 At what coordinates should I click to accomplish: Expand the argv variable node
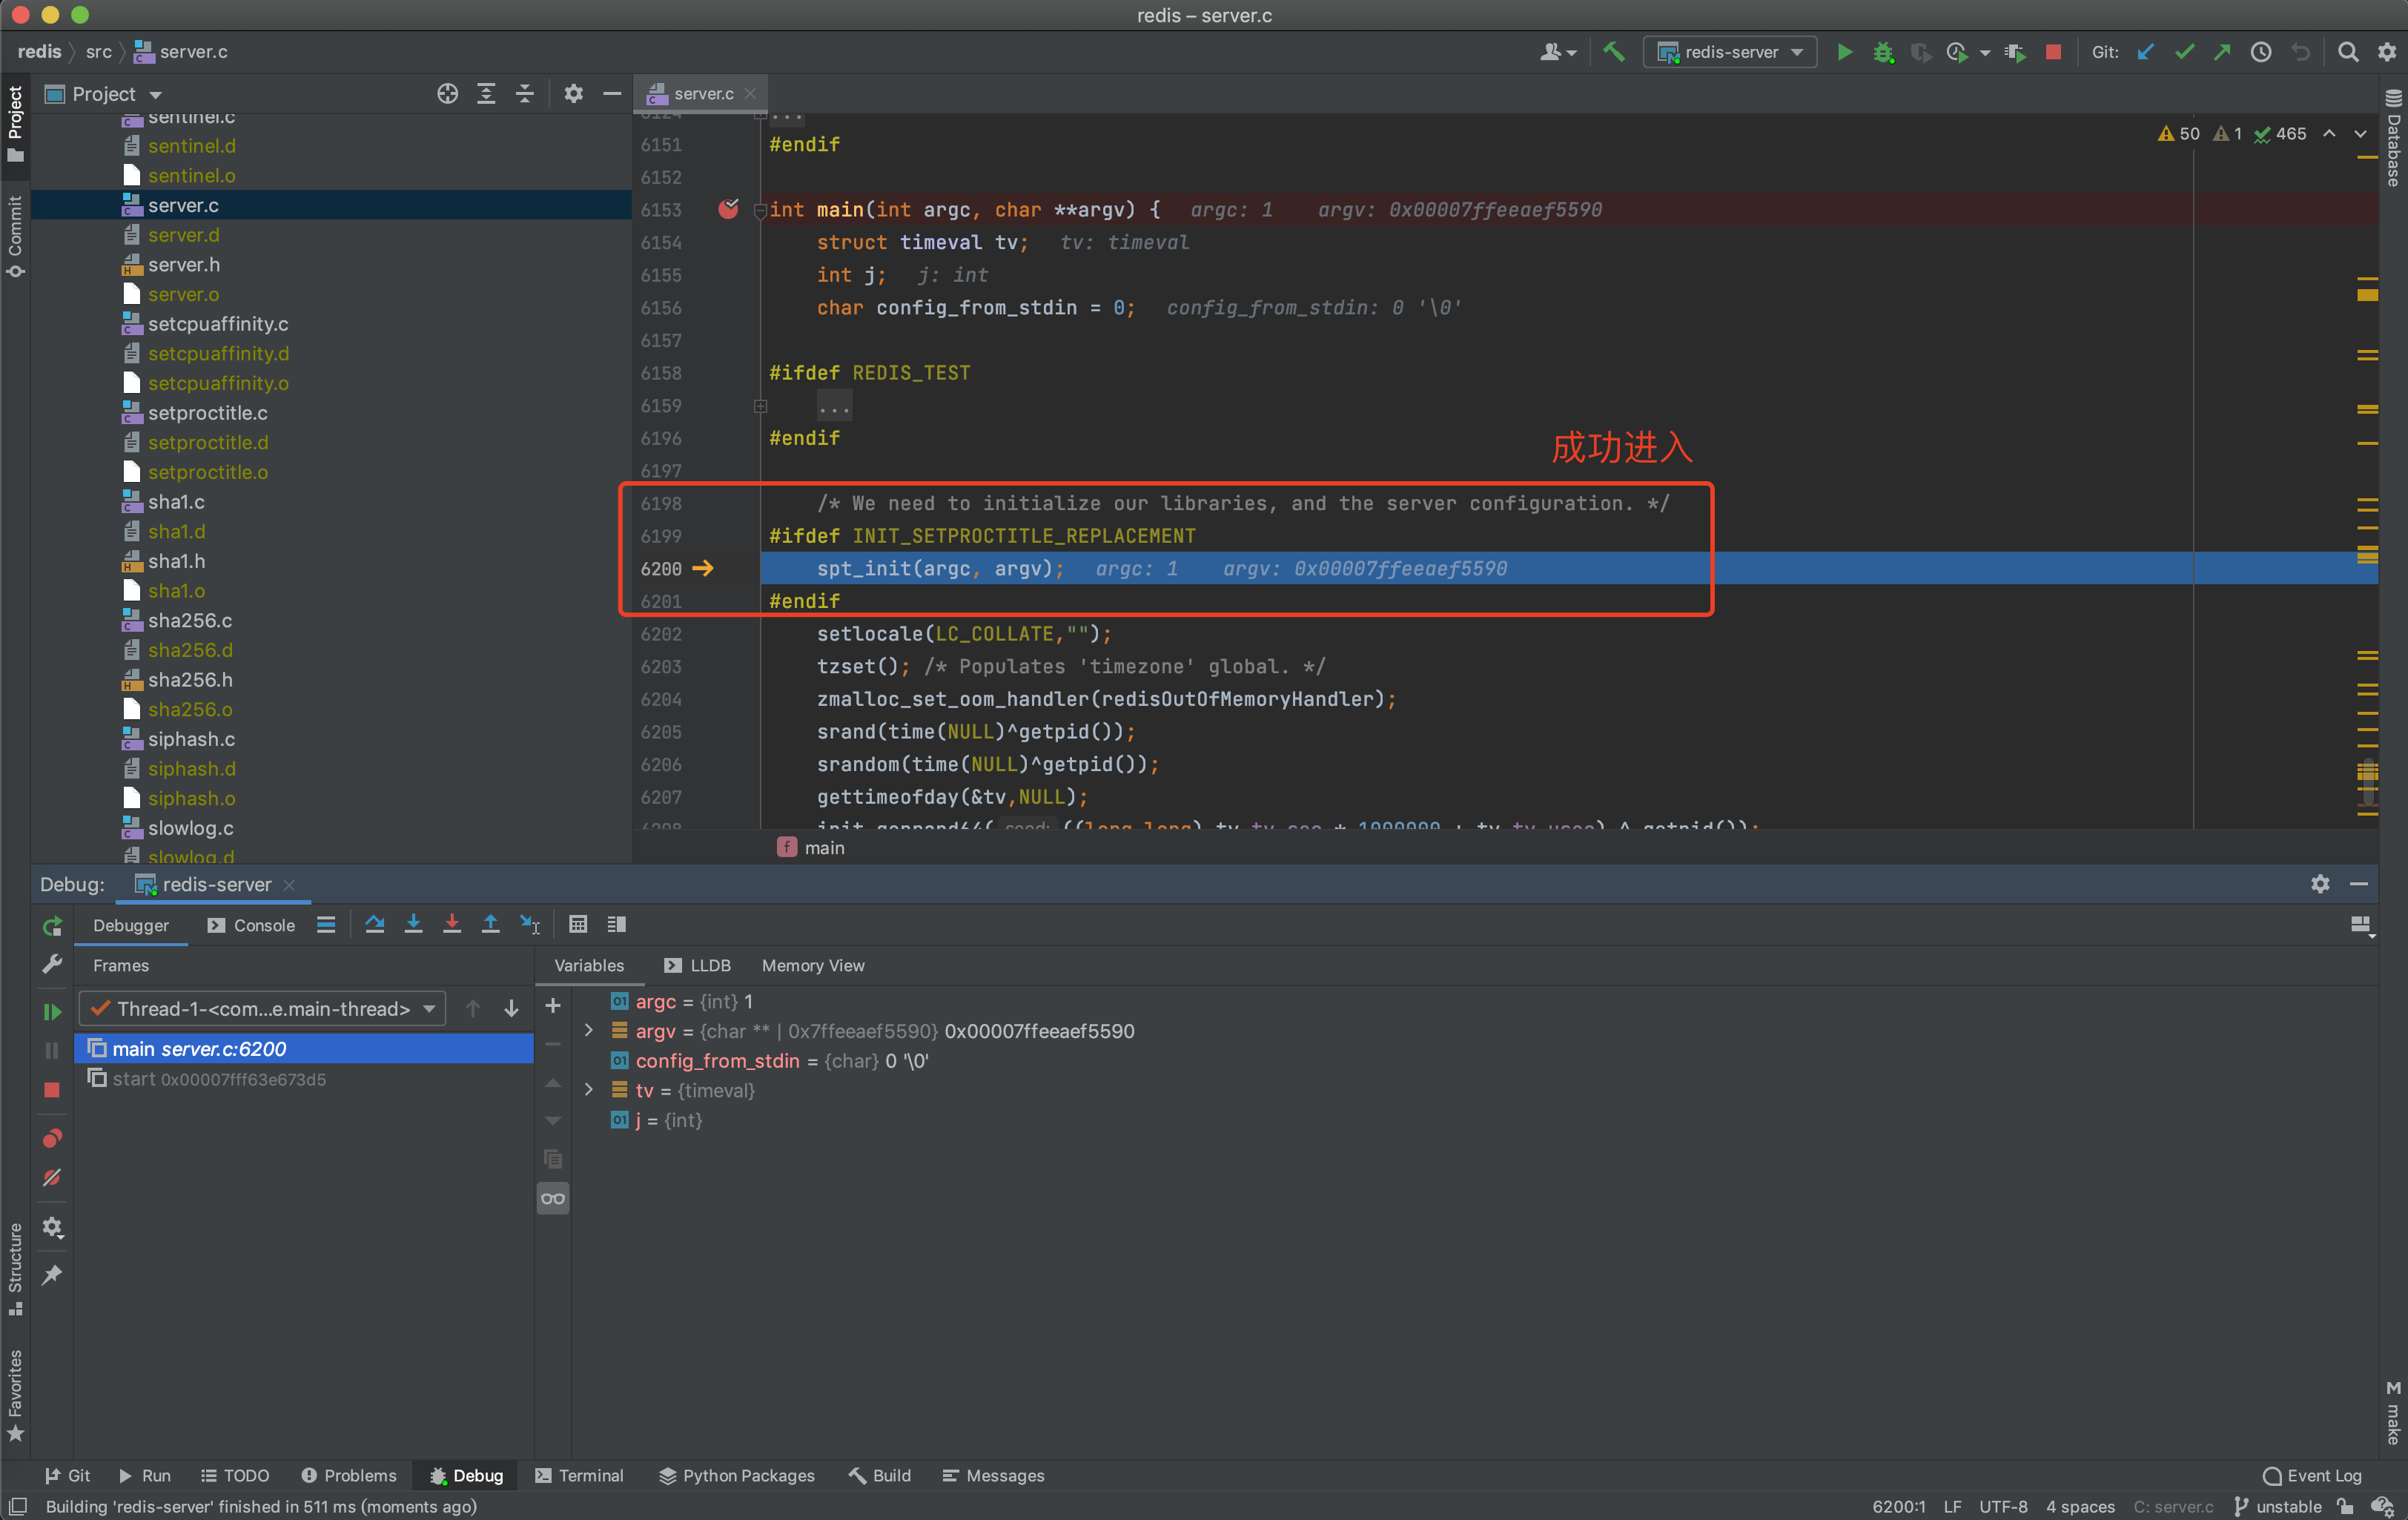coord(589,1030)
